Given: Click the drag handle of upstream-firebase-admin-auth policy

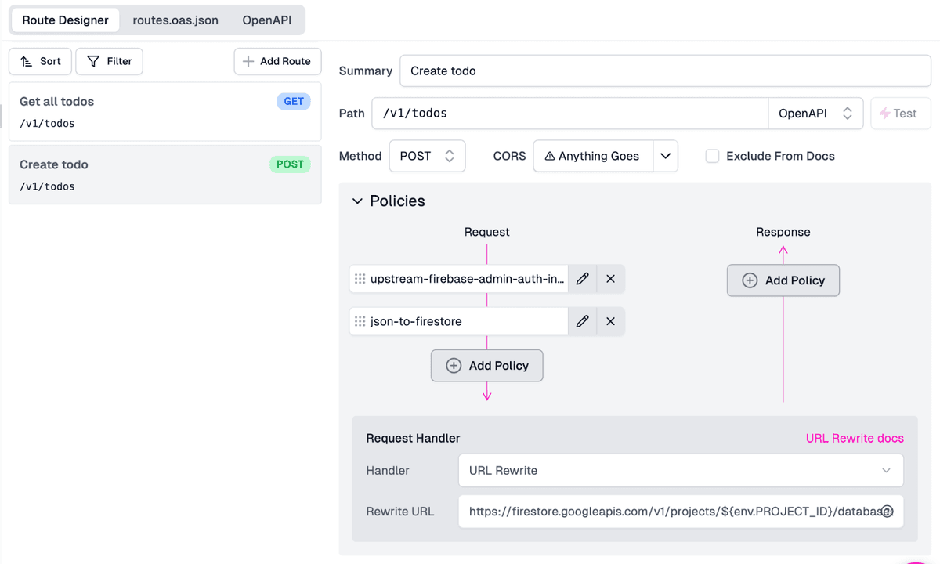Looking at the screenshot, I should coord(360,279).
